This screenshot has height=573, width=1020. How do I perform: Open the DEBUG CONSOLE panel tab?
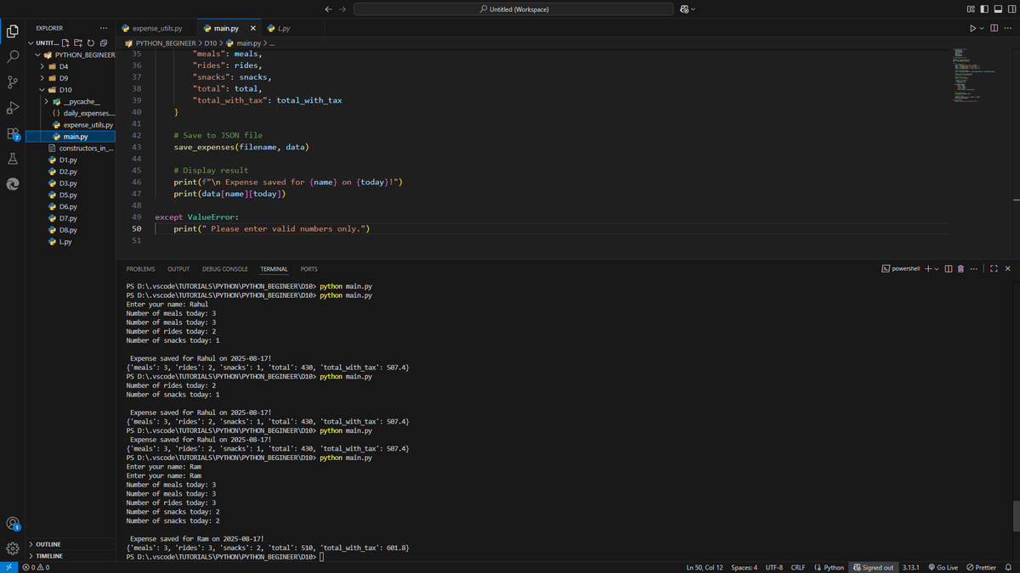click(x=225, y=269)
